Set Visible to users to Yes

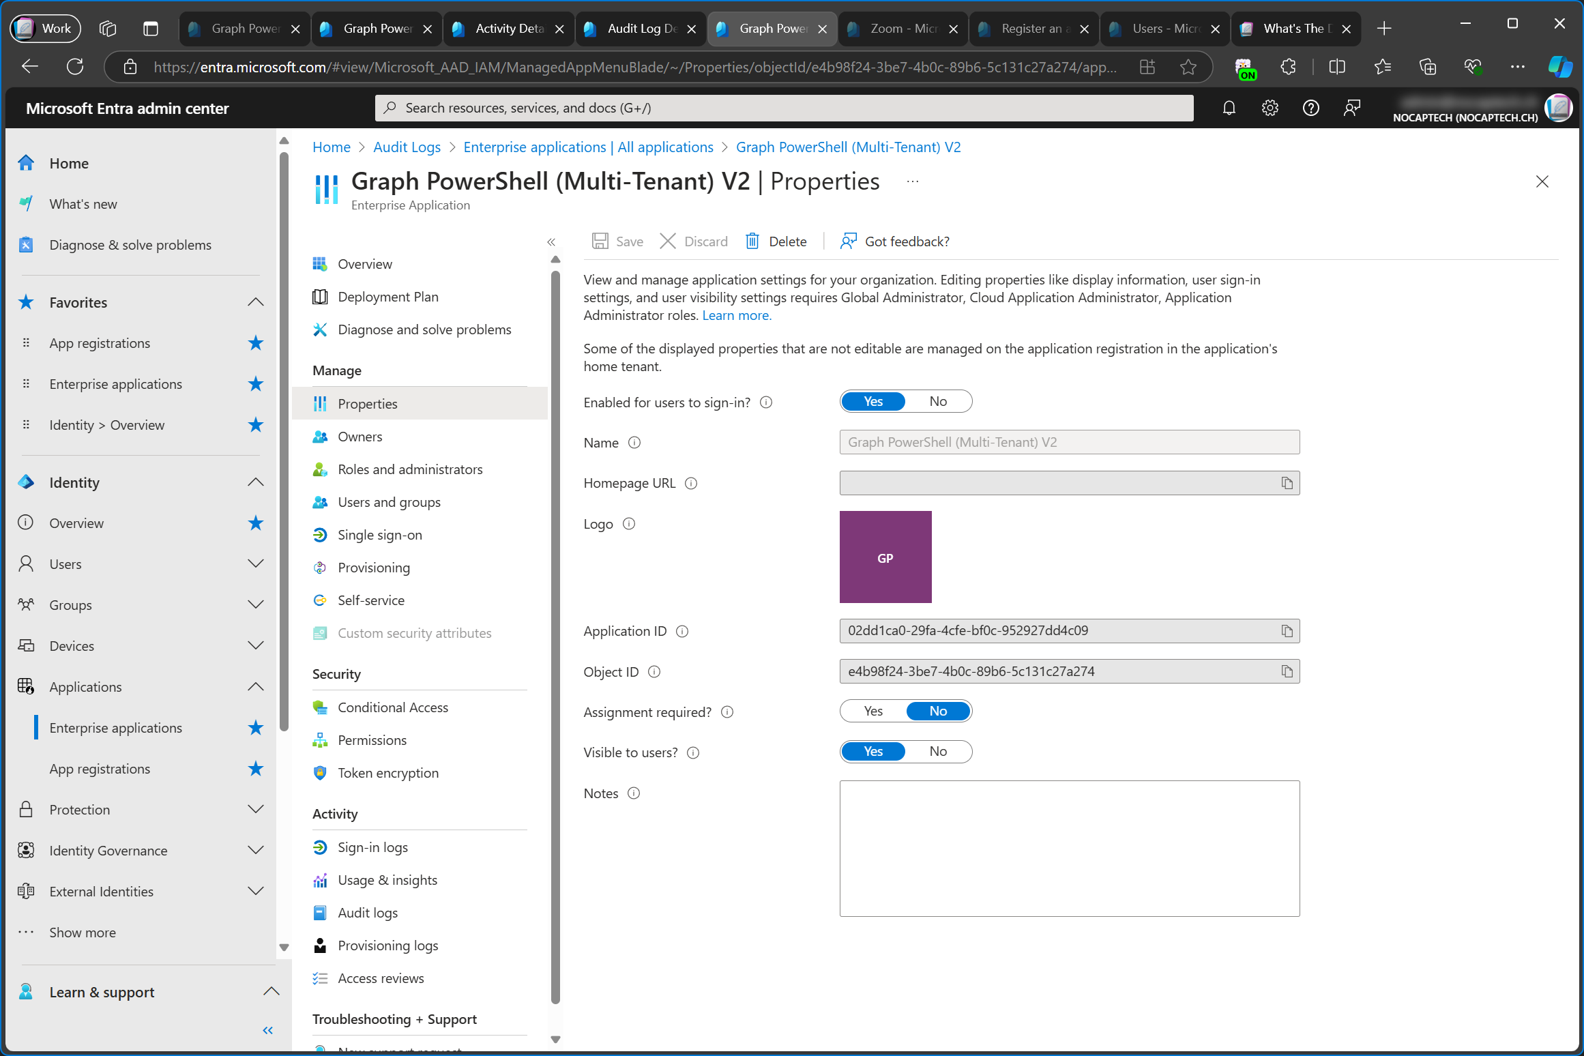coord(873,752)
